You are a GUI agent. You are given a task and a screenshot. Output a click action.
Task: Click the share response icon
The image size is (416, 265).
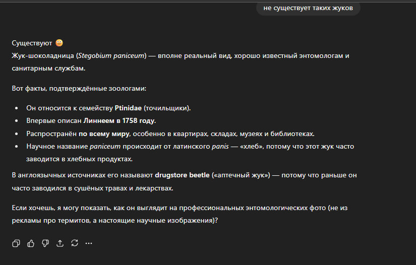click(60, 243)
